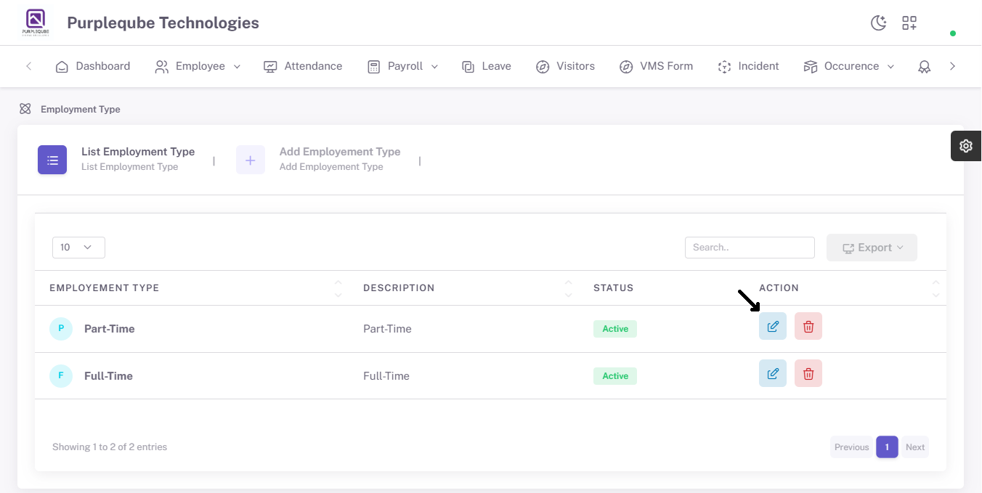The width and height of the screenshot is (982, 493).
Task: Click the List Employment Type list icon
Action: point(52,160)
